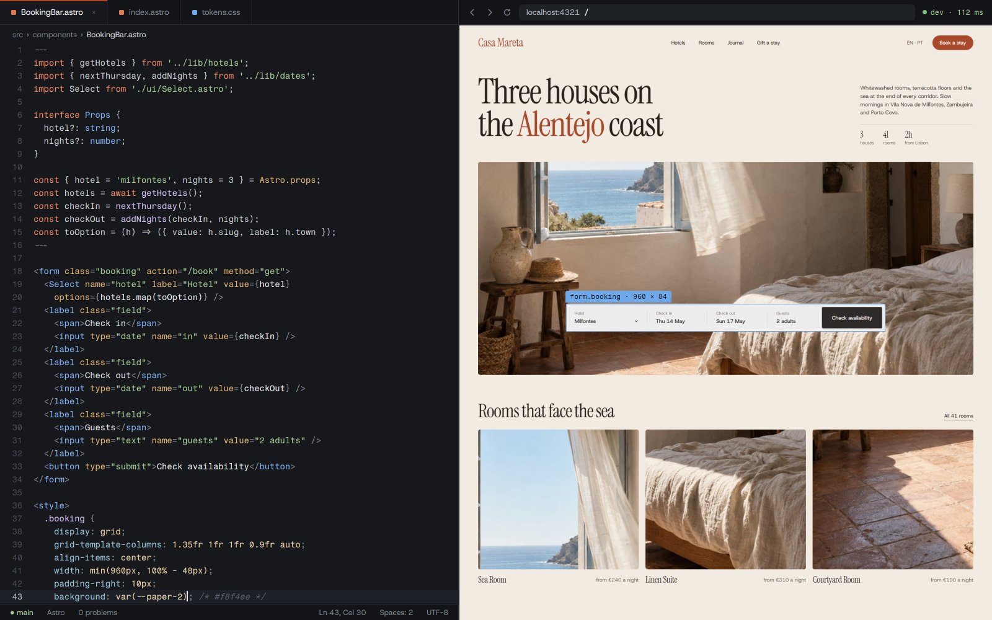Click the Ln 43, Col 30 cursor position
The width and height of the screenshot is (992, 620).
[x=342, y=613]
